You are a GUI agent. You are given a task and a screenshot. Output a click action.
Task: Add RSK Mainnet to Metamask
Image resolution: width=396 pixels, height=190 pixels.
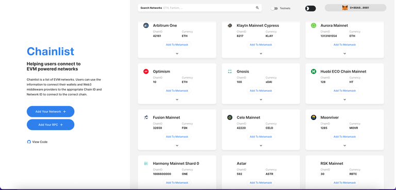coord(345,183)
